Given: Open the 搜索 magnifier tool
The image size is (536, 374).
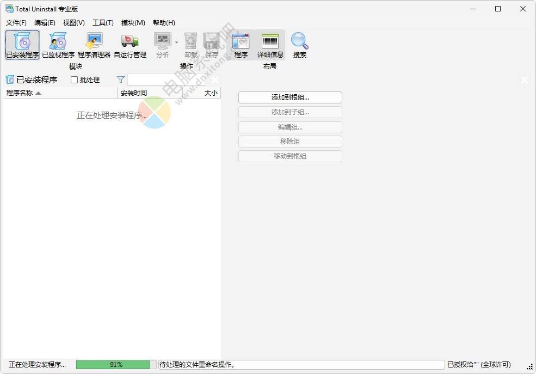Looking at the screenshot, I should (299, 45).
